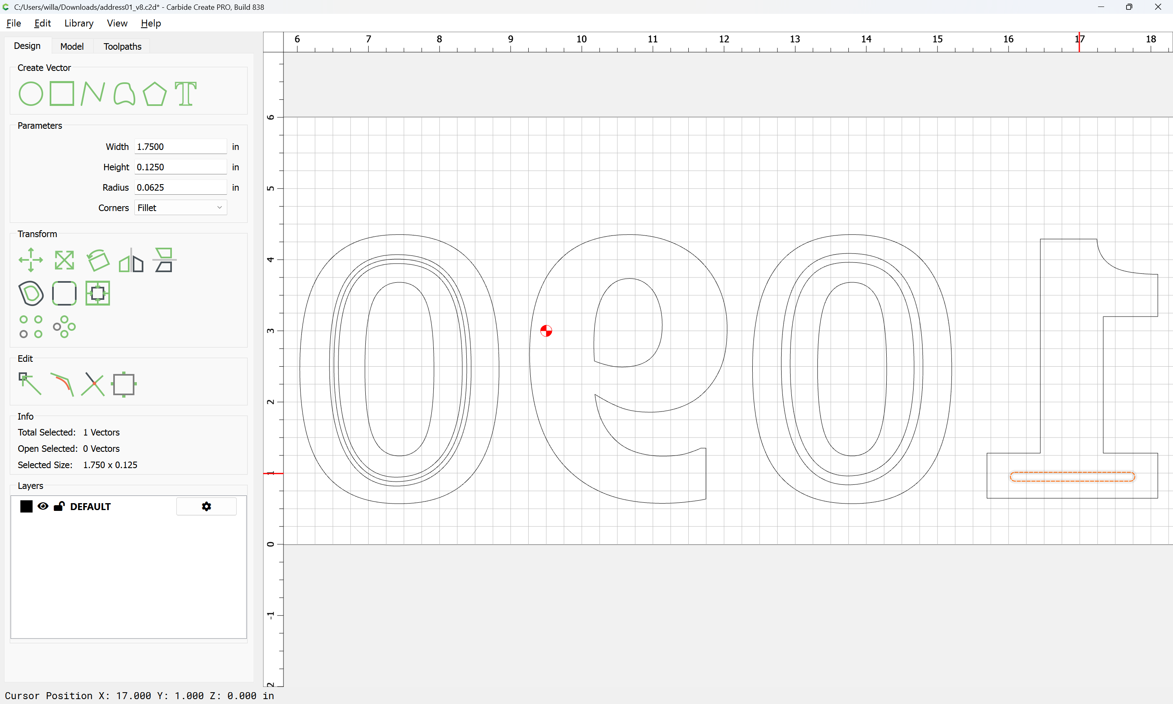The width and height of the screenshot is (1173, 704).
Task: Open the Library menu
Action: click(79, 23)
